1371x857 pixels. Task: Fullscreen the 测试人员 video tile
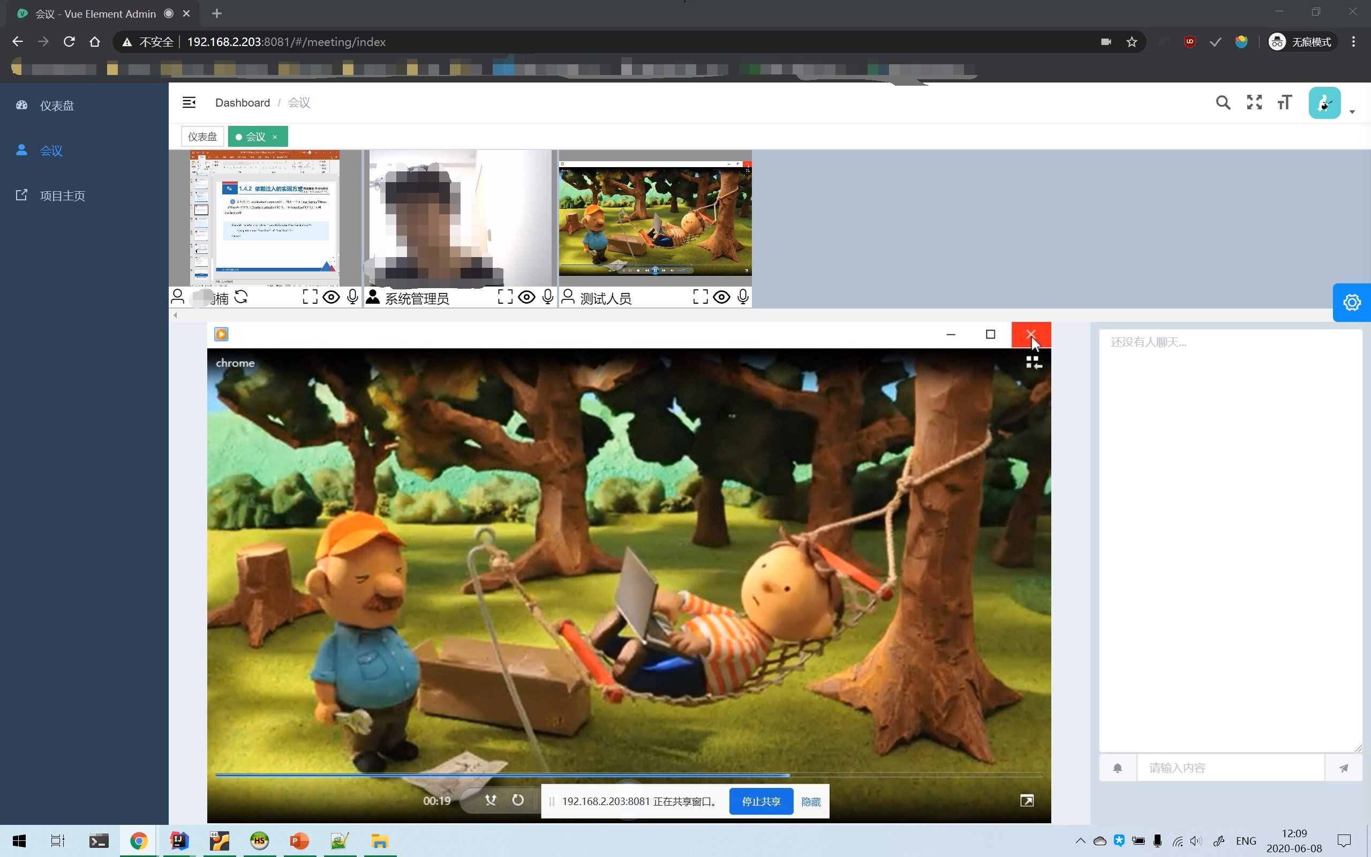click(700, 297)
